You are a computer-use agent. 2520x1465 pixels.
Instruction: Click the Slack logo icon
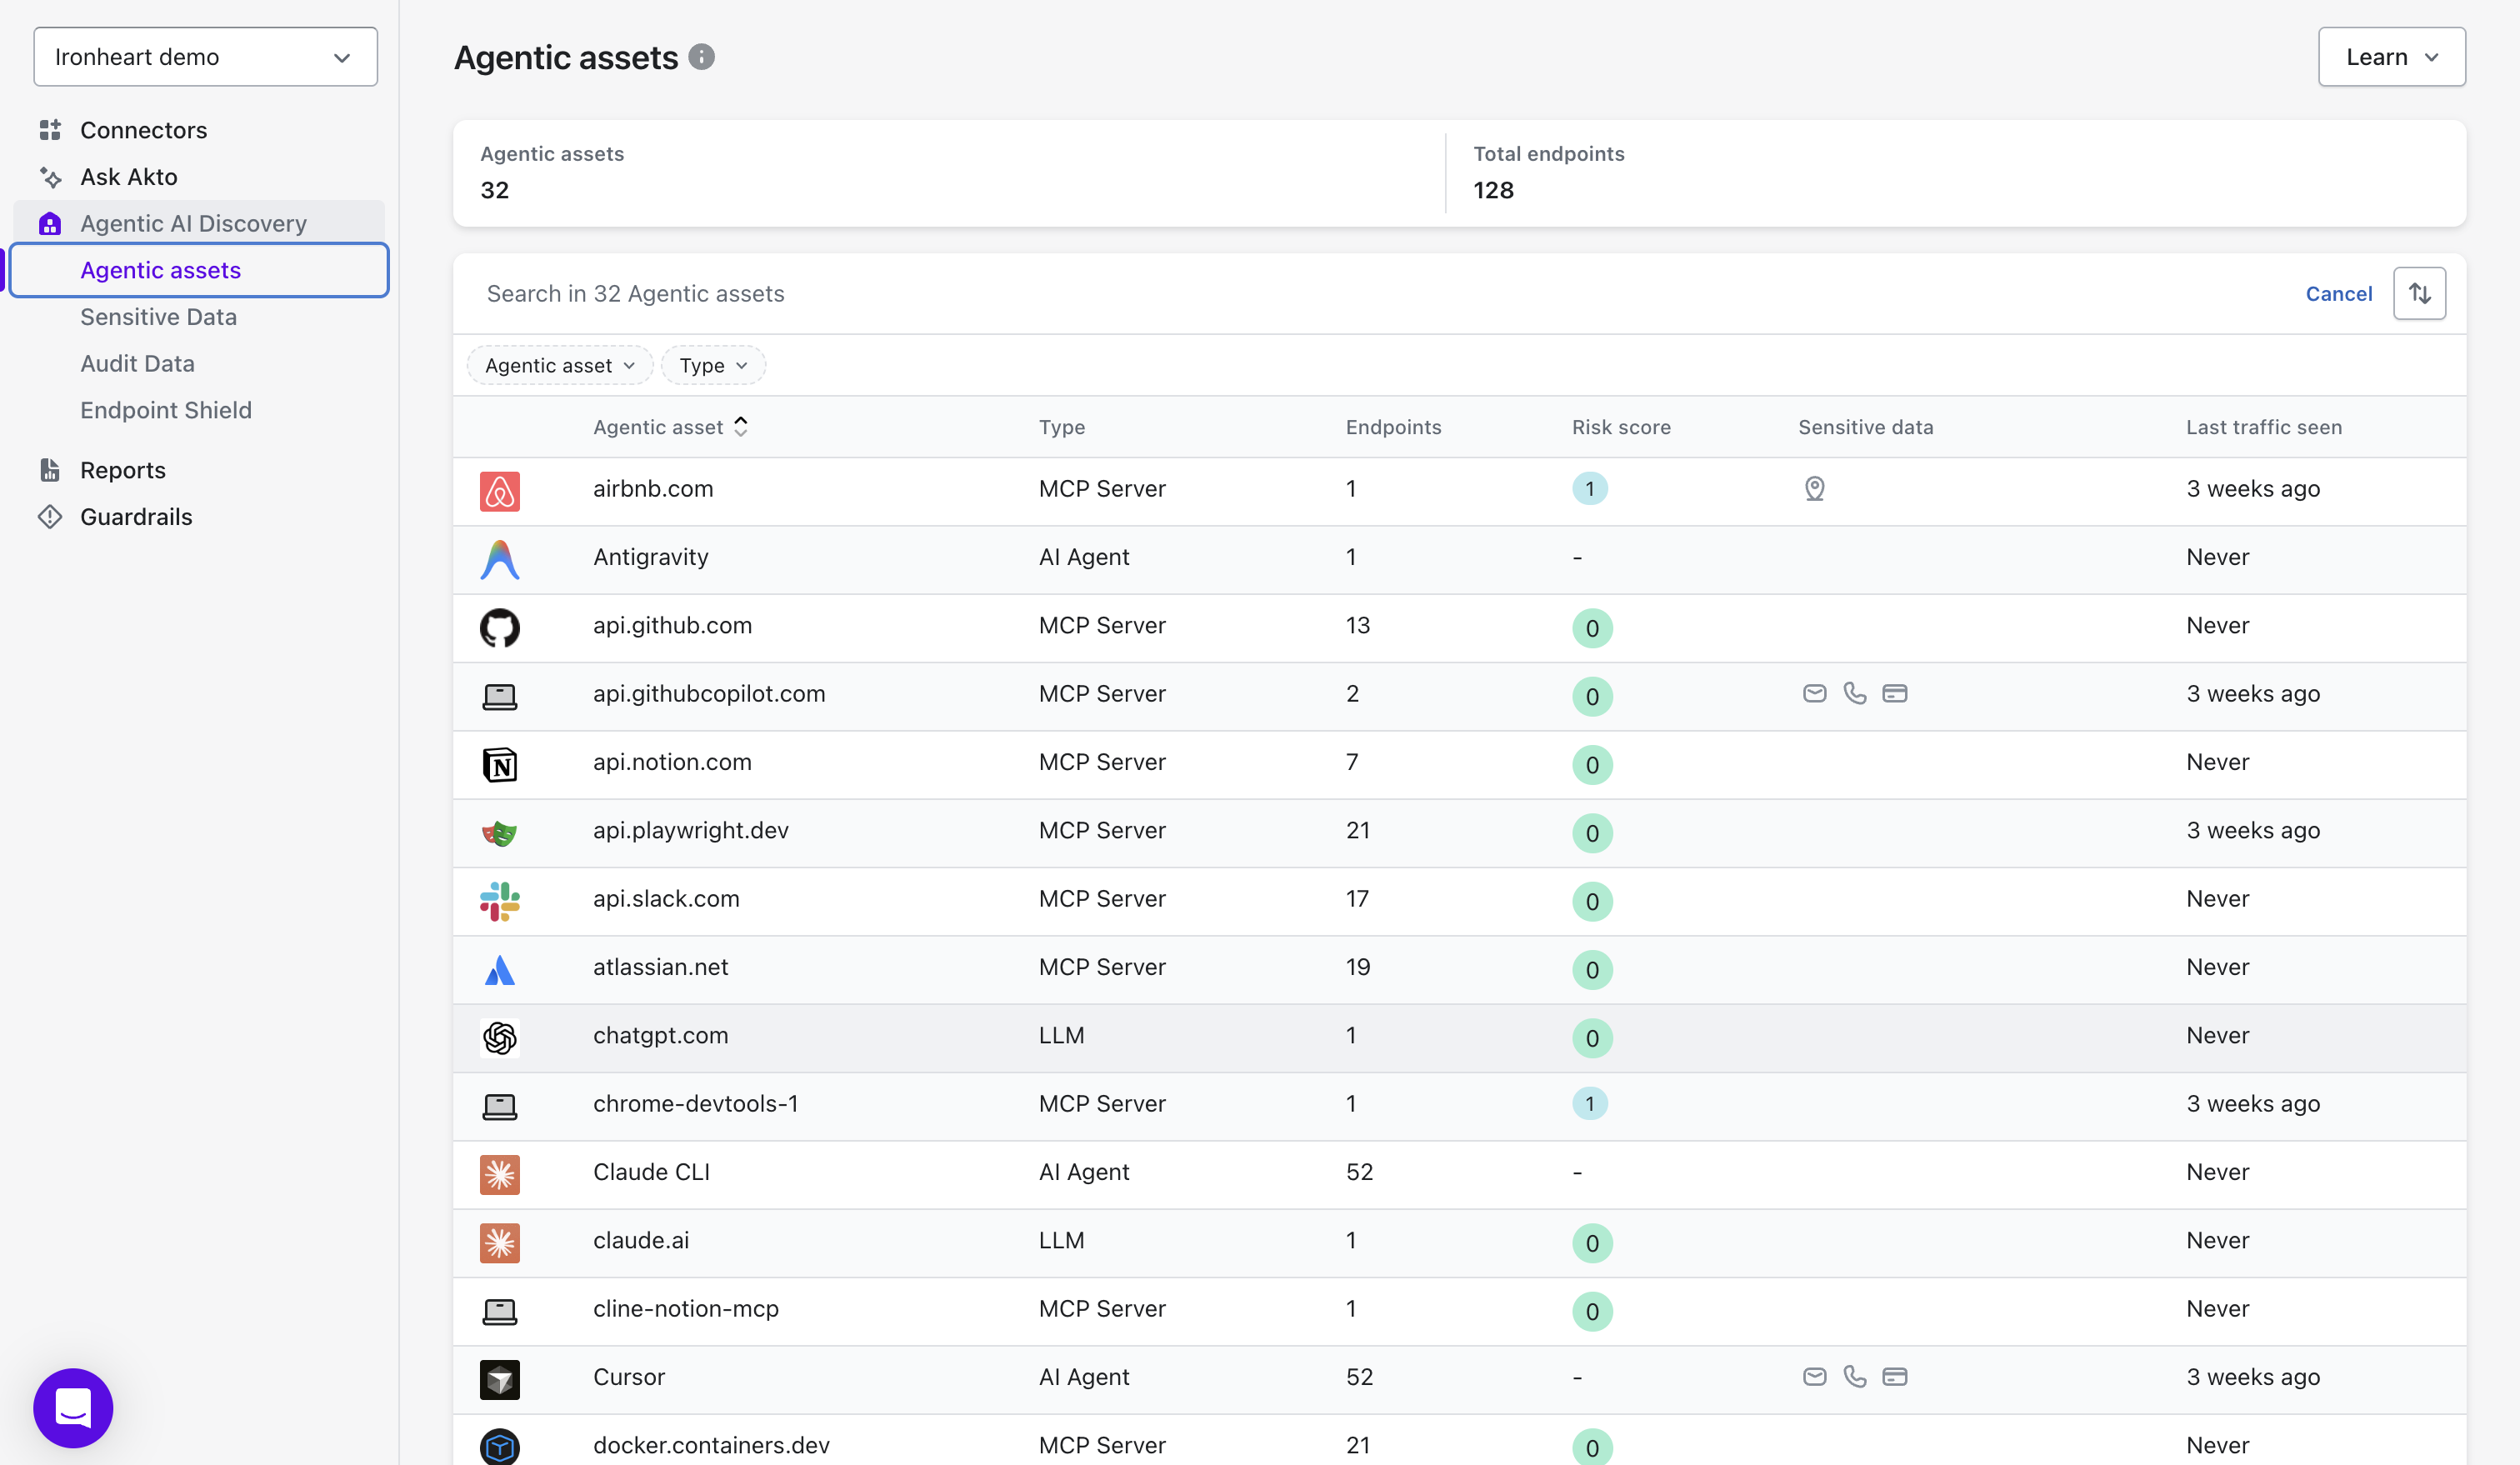pyautogui.click(x=499, y=901)
